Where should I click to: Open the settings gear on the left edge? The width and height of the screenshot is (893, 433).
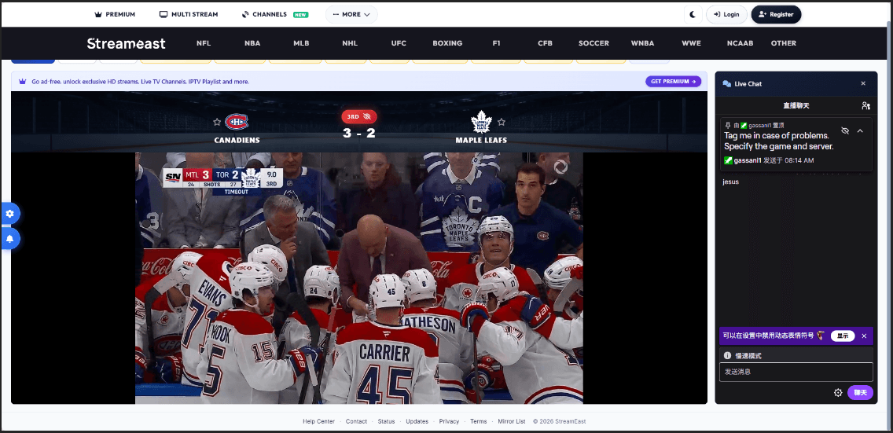tap(9, 214)
